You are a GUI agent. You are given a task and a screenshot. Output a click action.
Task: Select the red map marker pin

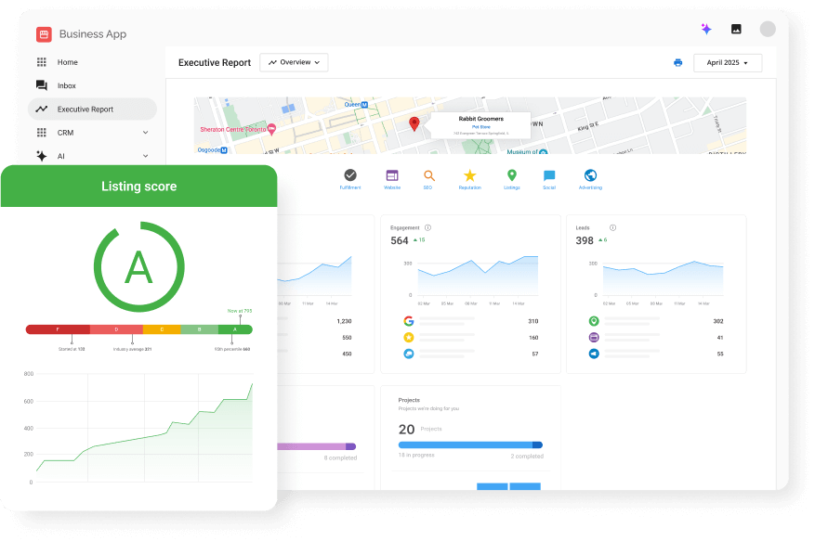pos(414,121)
